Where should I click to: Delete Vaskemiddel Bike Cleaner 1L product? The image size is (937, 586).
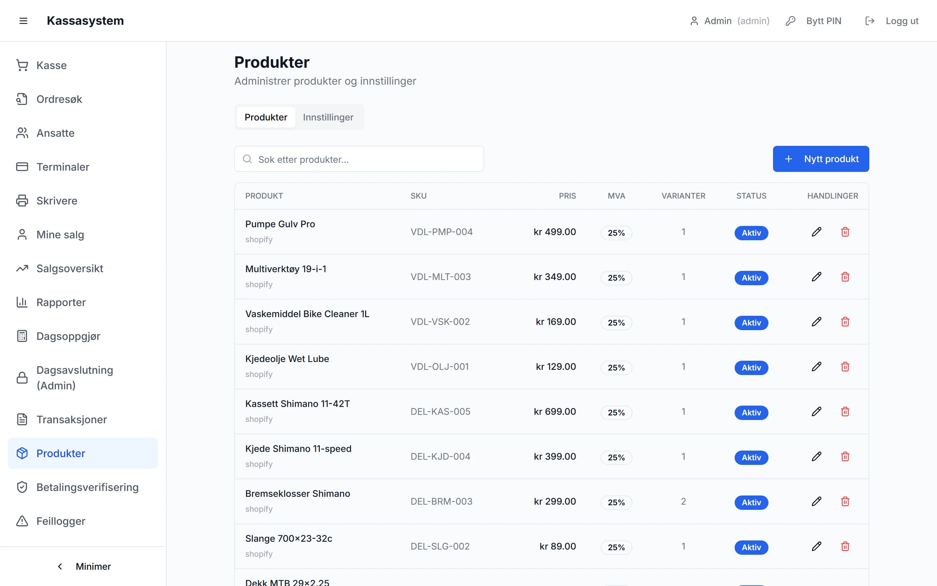(845, 322)
